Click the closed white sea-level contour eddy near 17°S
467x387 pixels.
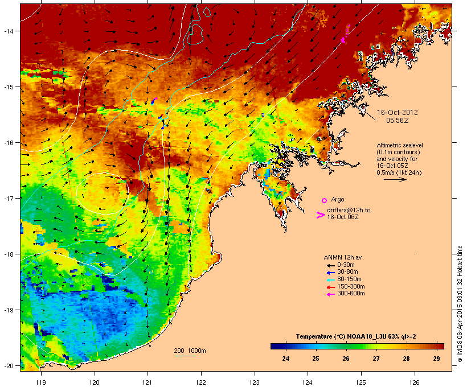click(x=103, y=193)
